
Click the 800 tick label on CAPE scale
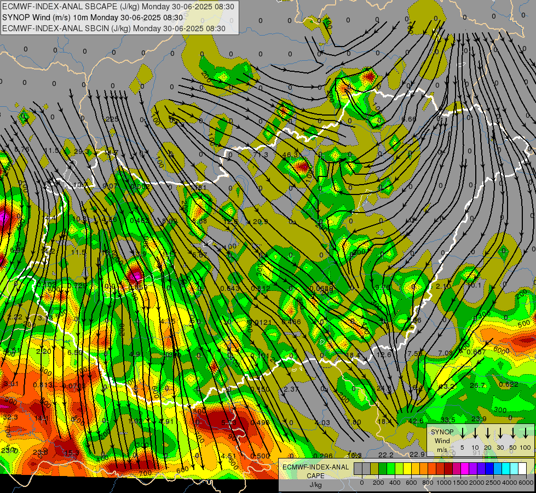tap(428, 483)
